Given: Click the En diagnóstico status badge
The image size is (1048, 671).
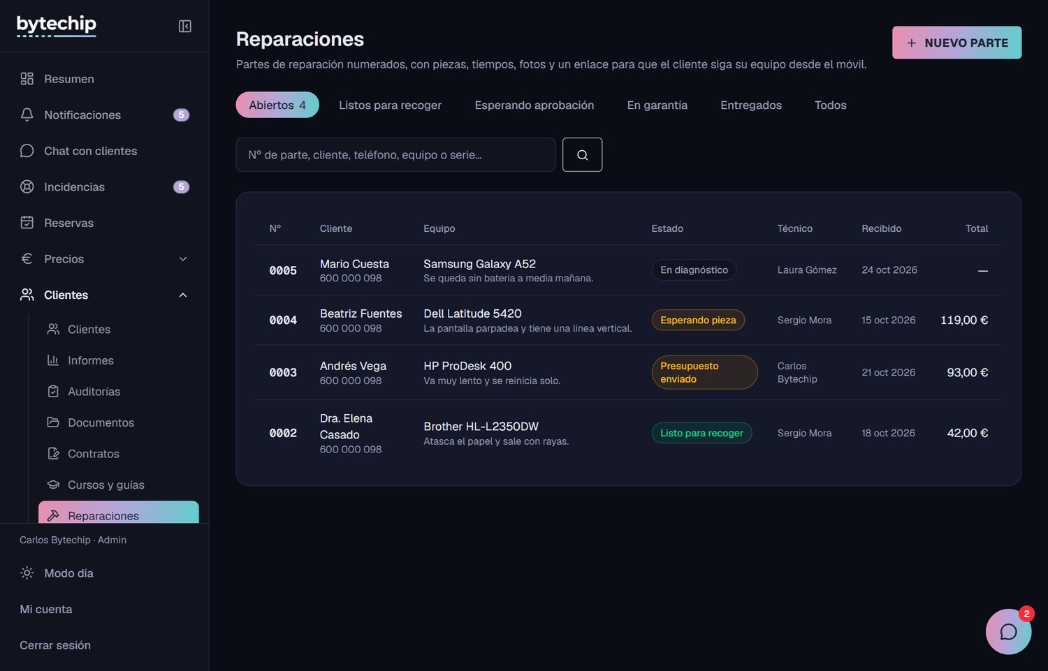Looking at the screenshot, I should pos(694,270).
